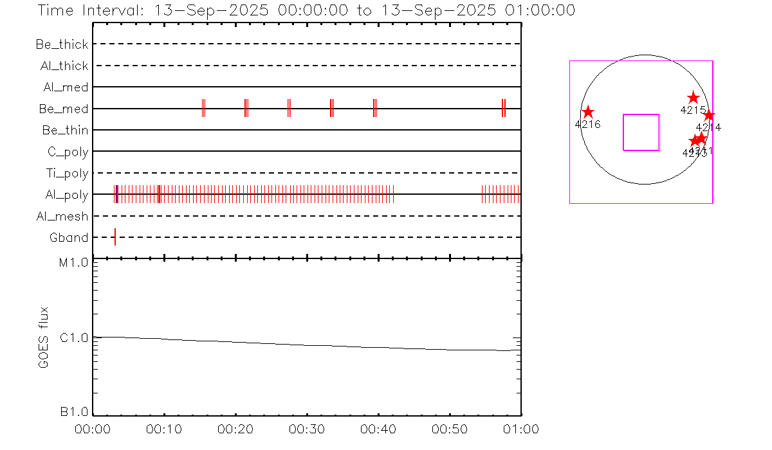Click the Be_thick filter label

[x=62, y=44]
